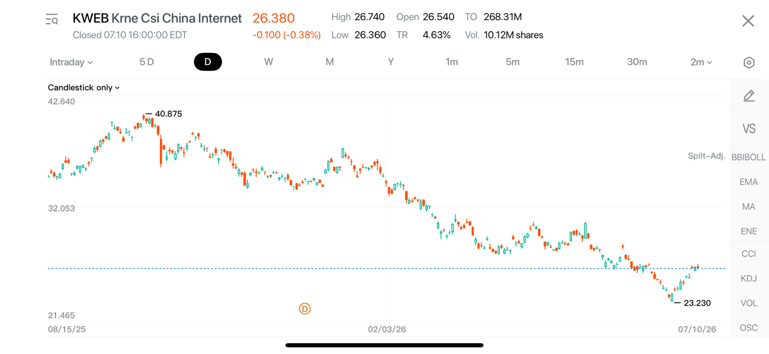Select the drawing pencil tool
This screenshot has height=354, width=769.
point(749,96)
